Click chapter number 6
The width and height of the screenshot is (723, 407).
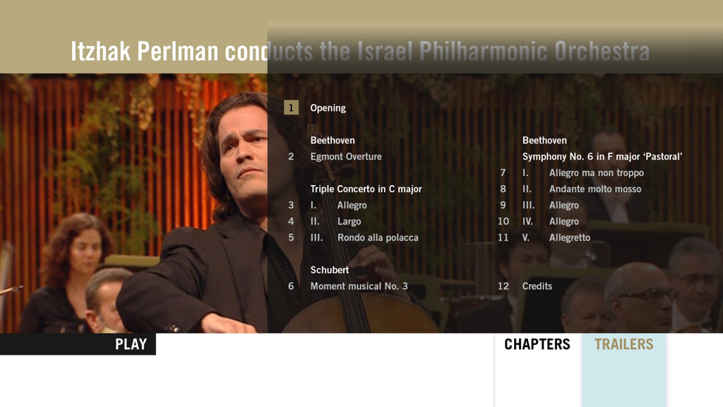click(x=291, y=287)
